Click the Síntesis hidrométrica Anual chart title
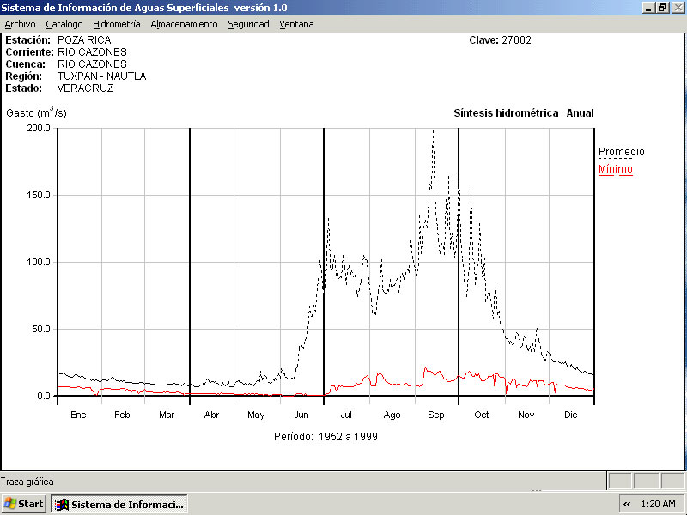 point(523,113)
